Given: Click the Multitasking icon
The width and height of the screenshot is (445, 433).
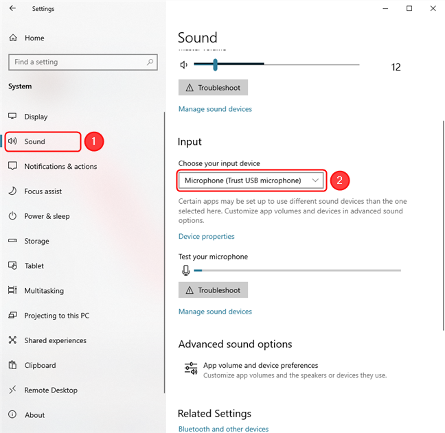Looking at the screenshot, I should pos(12,290).
